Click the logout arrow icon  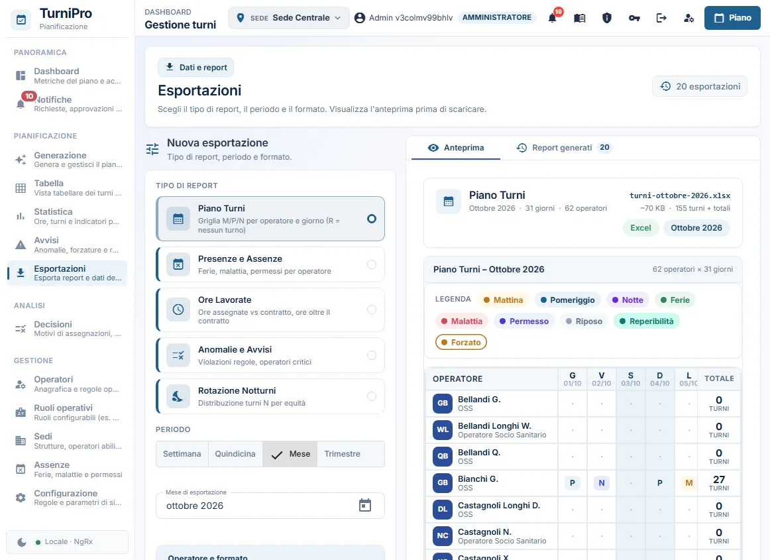click(661, 18)
